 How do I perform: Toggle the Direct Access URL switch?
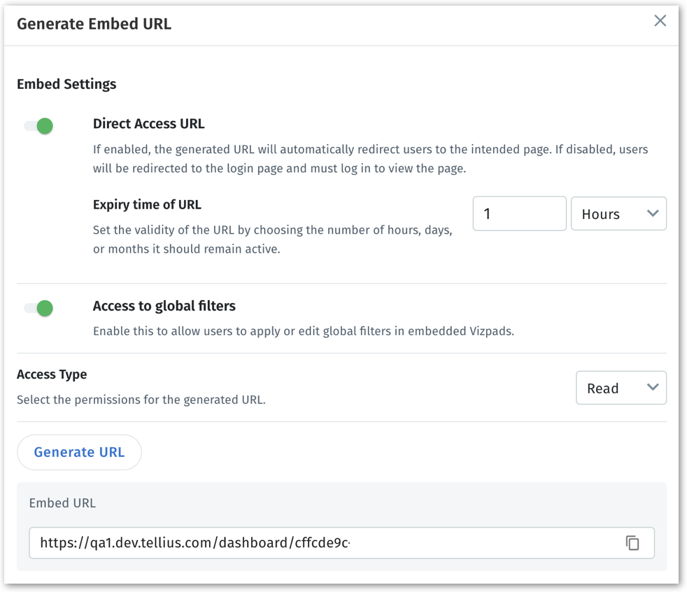39,126
